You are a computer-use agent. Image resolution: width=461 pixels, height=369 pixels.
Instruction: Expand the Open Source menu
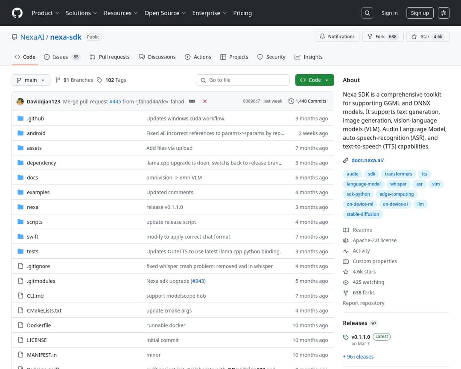click(x=165, y=13)
